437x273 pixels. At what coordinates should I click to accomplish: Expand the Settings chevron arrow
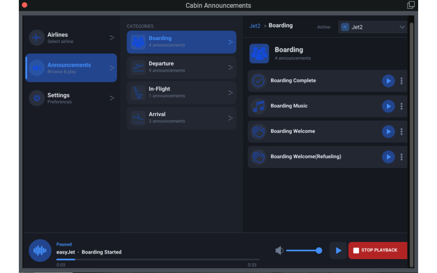pyautogui.click(x=112, y=98)
